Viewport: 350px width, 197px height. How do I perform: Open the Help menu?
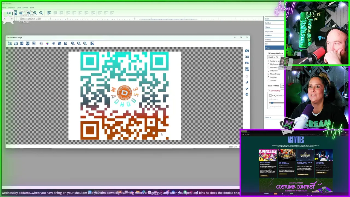tap(32, 8)
